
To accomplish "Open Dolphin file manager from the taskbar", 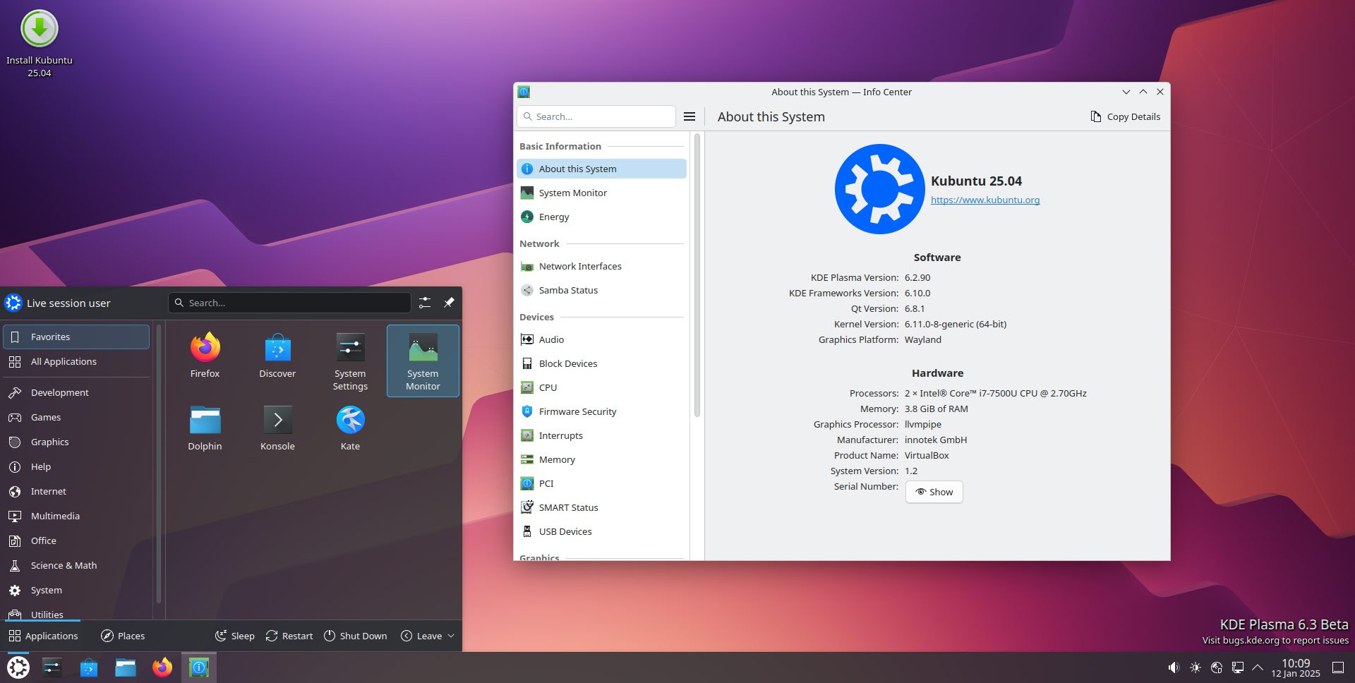I will pos(126,667).
